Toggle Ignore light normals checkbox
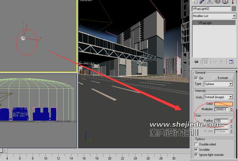Image resolution: width=238 pixels, height=161 pixels. [x=196, y=155]
